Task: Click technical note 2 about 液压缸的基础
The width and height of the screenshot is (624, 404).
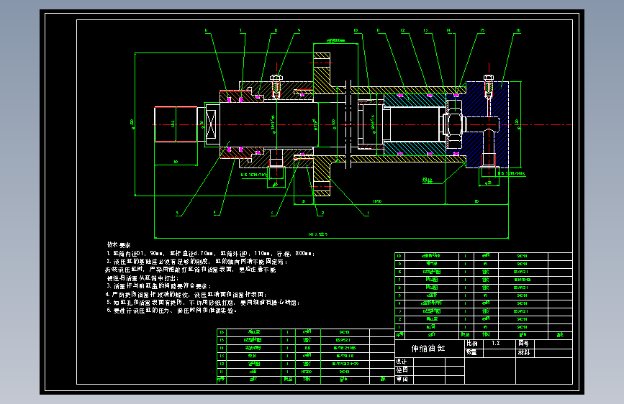Action: (197, 262)
